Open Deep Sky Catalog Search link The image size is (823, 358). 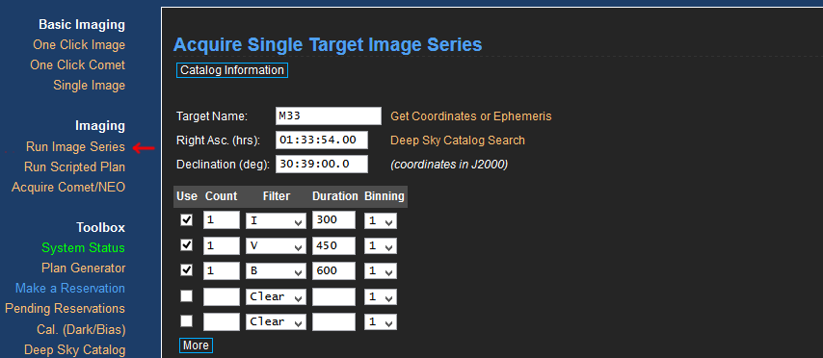[457, 141]
